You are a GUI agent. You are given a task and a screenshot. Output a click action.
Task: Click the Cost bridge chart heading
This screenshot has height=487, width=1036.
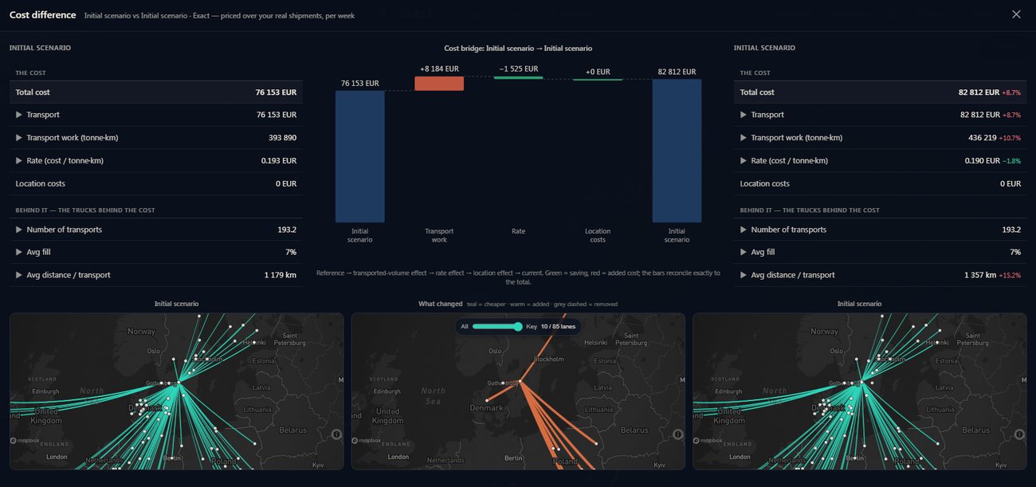click(x=518, y=49)
